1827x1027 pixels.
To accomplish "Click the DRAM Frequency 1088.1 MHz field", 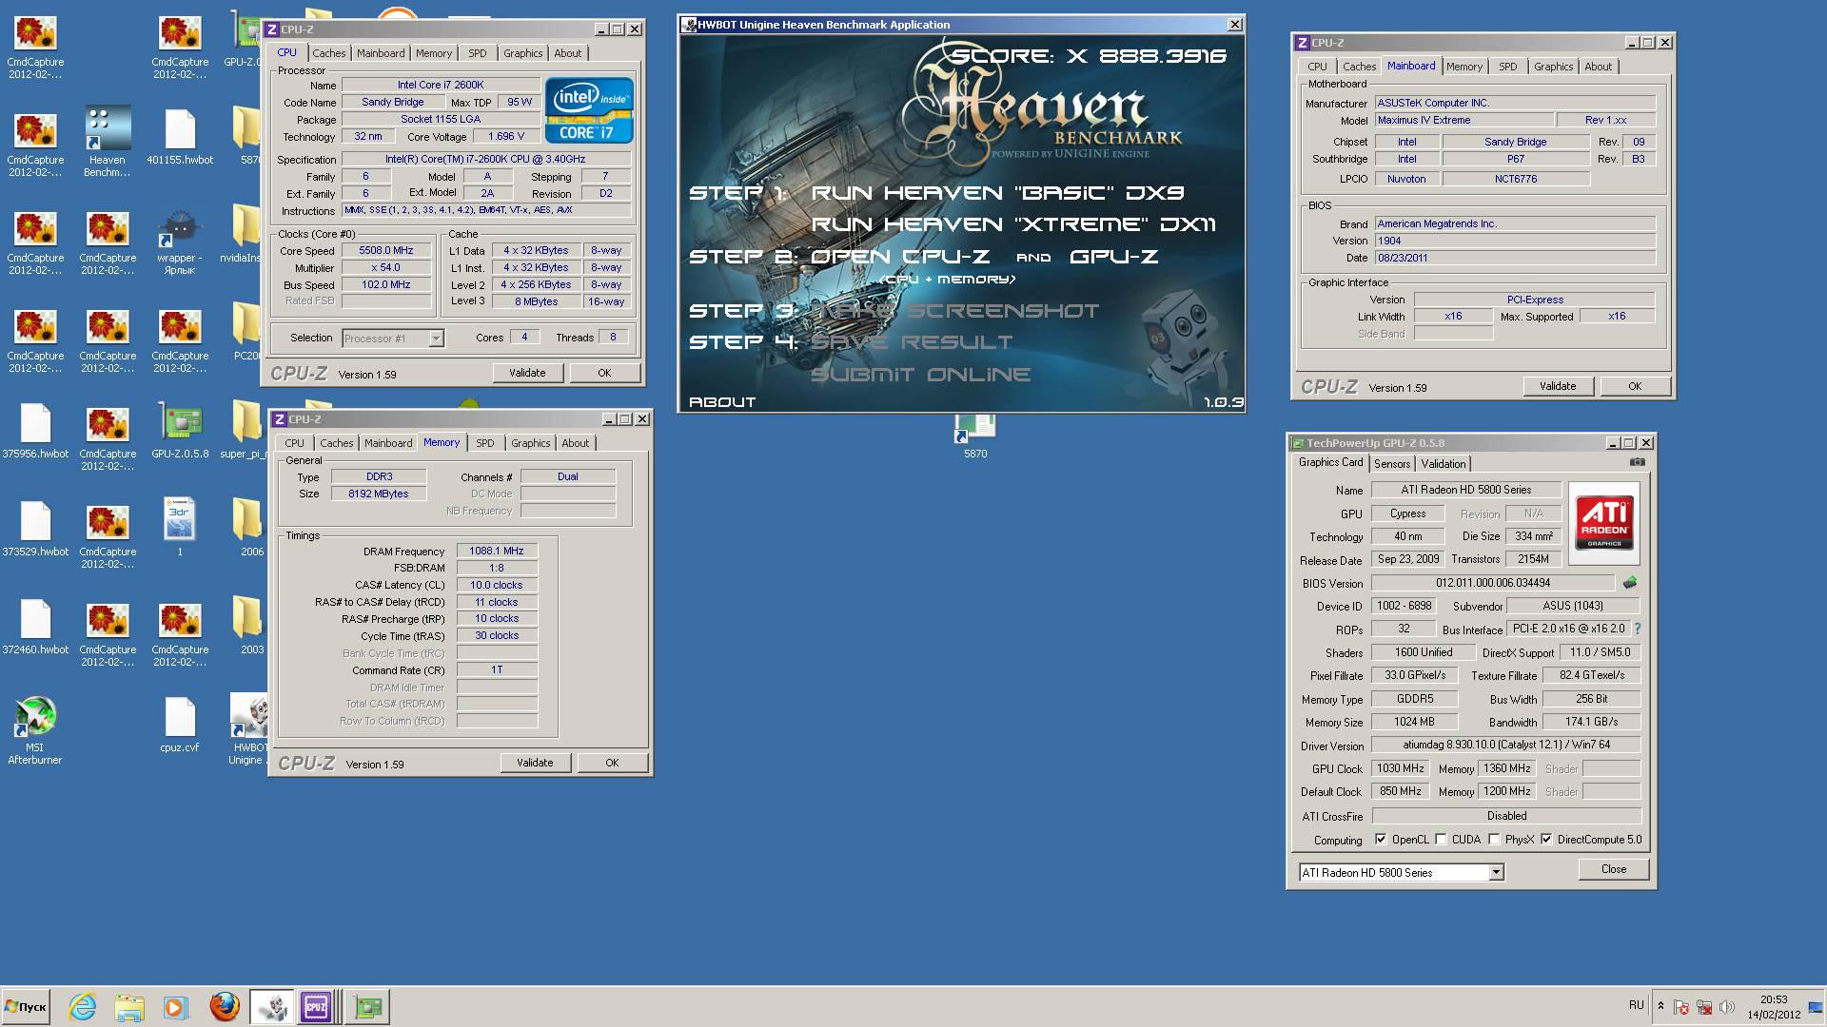I will click(x=497, y=551).
